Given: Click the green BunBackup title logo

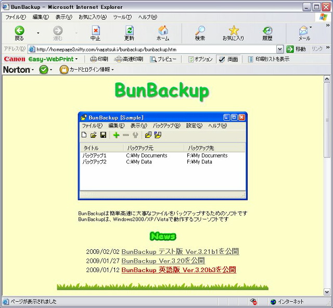Looking at the screenshot, I should 162,91.
